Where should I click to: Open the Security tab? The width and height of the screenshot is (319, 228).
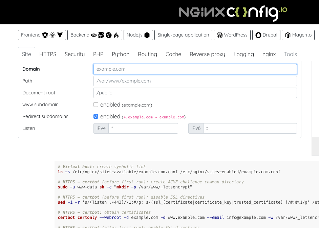(x=75, y=54)
